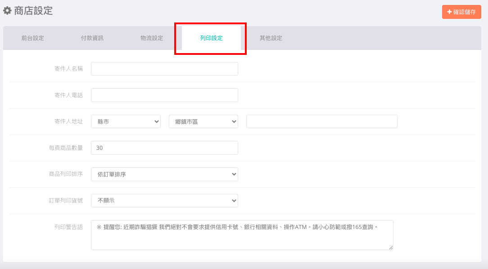Select the 列印設定 tab
The width and height of the screenshot is (488, 269).
[x=211, y=38]
